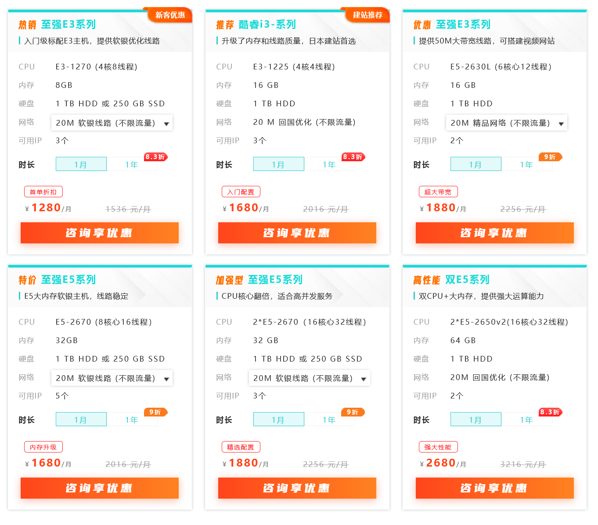598x525 pixels.
Task: Open network dropdown on 热销 至强E3 card
Action: (x=112, y=123)
